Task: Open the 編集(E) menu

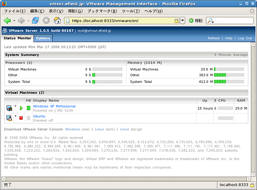Action: pyautogui.click(x=37, y=11)
